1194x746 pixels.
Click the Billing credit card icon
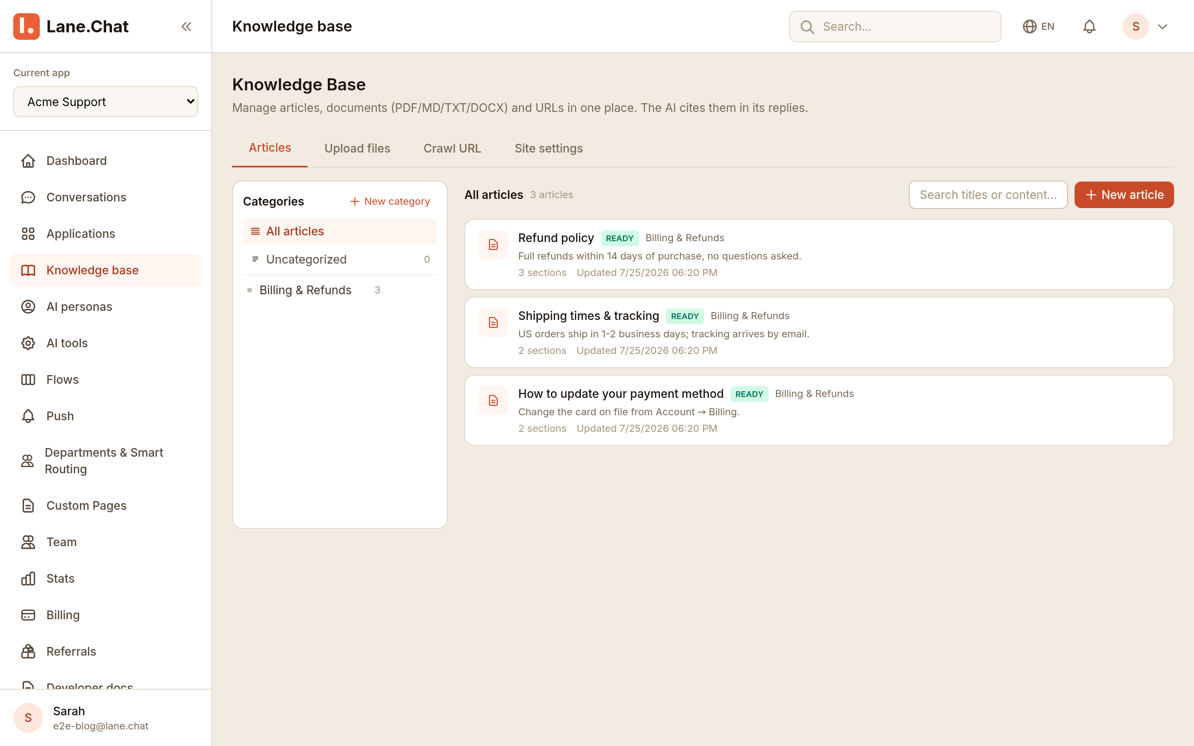click(x=28, y=615)
